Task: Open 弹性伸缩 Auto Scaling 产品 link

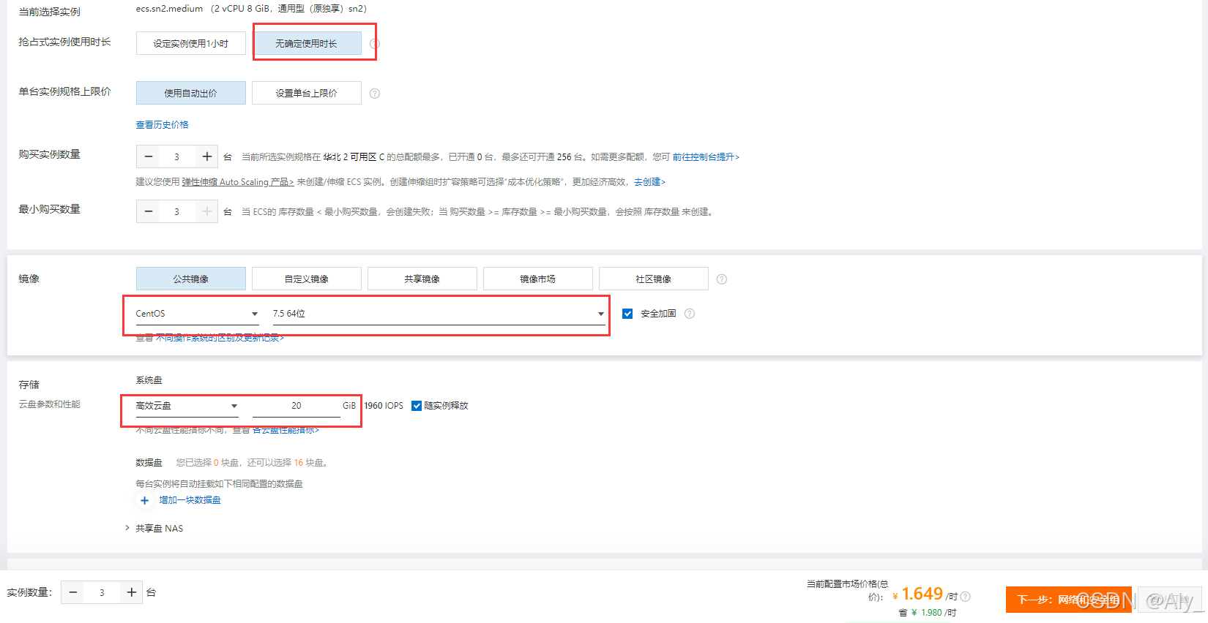Action: [238, 182]
